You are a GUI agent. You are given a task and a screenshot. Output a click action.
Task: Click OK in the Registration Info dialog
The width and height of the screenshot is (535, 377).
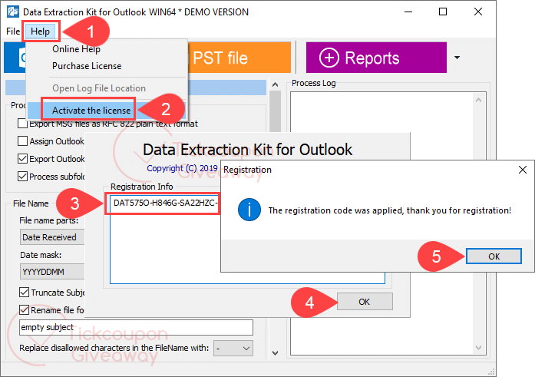click(x=365, y=302)
